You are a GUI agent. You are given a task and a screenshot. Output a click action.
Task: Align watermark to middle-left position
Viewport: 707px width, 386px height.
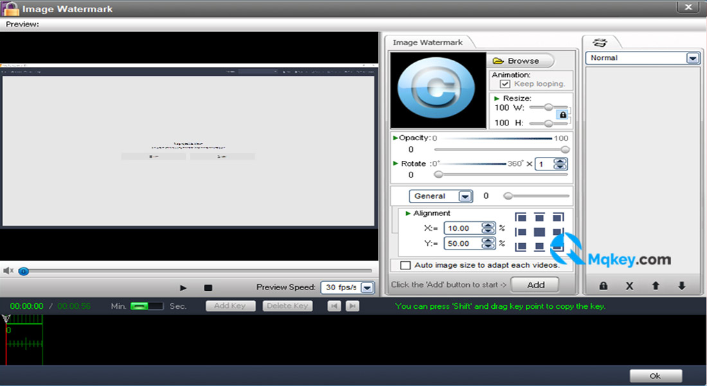pyautogui.click(x=521, y=232)
